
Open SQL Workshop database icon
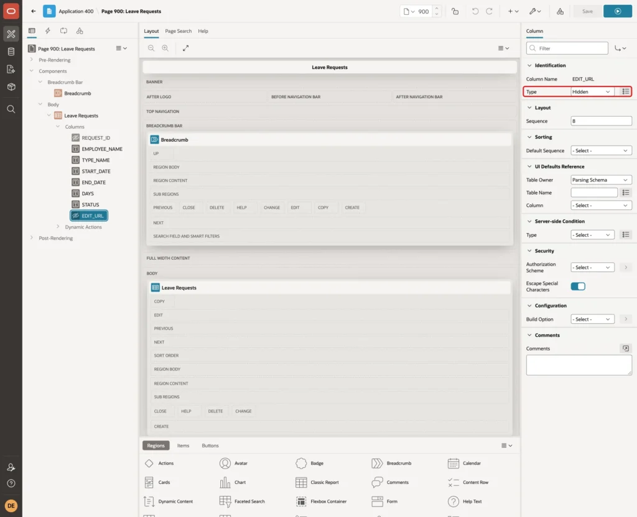11,52
